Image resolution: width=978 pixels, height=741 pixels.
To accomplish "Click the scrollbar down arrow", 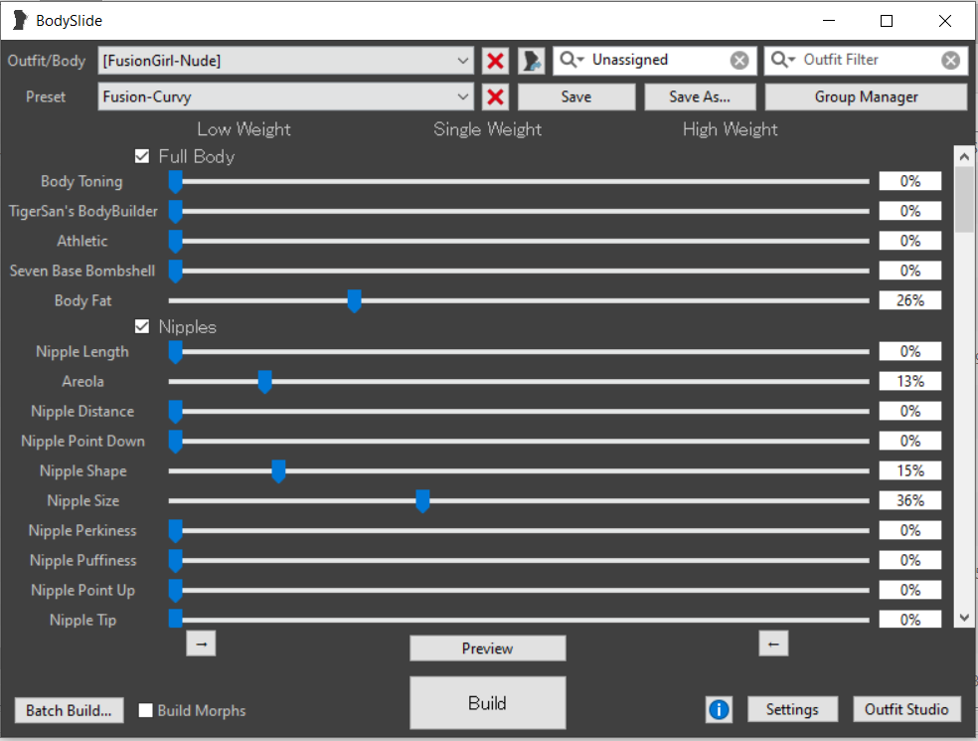I will click(964, 618).
